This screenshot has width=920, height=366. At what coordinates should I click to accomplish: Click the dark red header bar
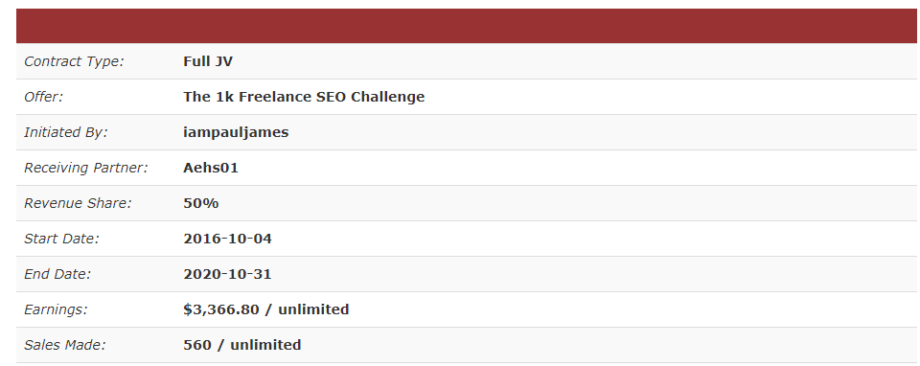[467, 26]
